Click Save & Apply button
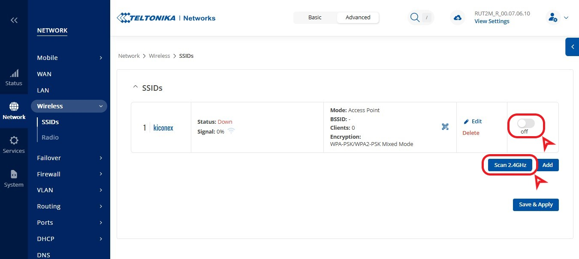The image size is (579, 259). 535,205
